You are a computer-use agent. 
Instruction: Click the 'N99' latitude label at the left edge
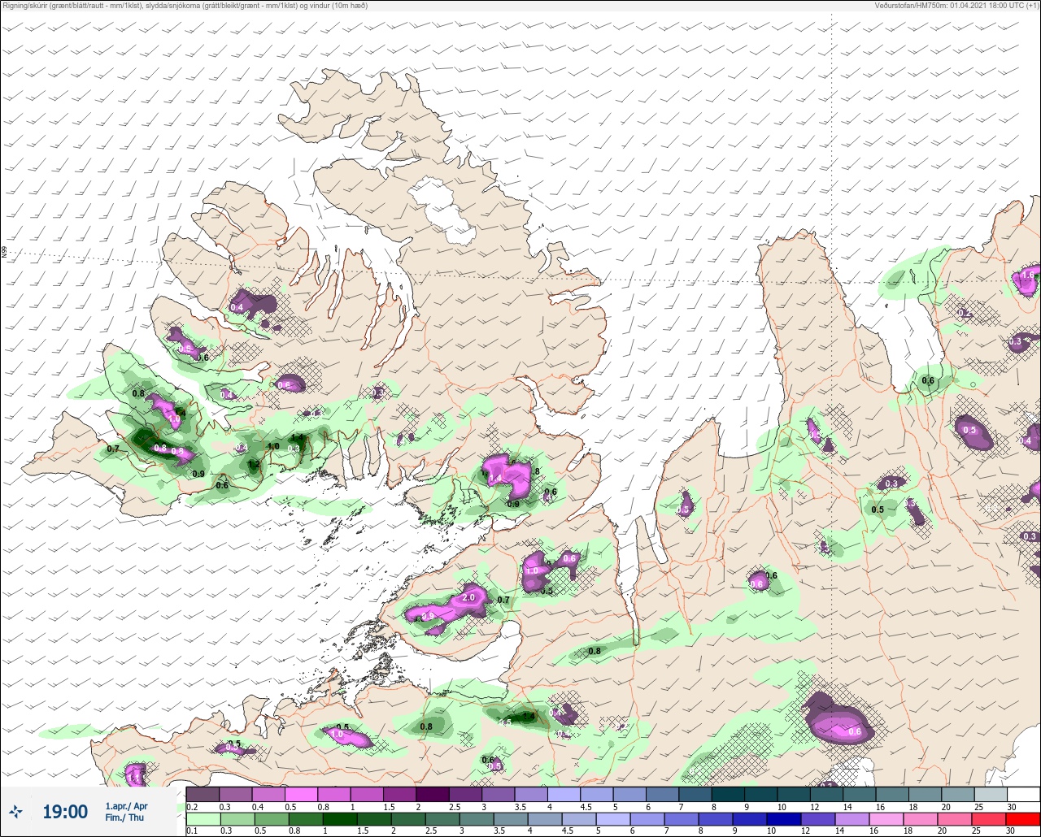point(4,253)
